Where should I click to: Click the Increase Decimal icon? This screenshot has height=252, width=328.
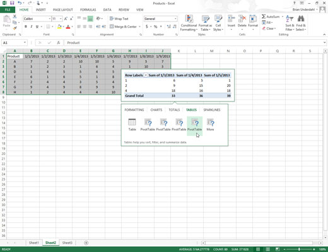point(168,26)
